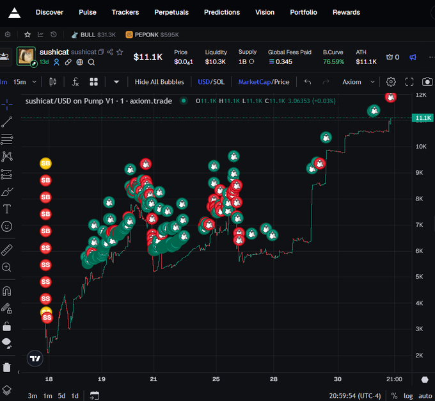Enter fullscreen chart mode
The image size is (435, 401).
pos(409,82)
